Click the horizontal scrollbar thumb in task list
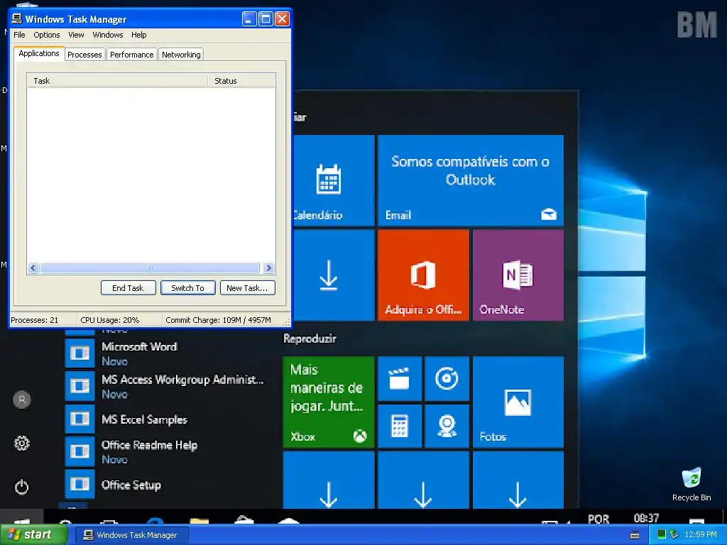Viewport: 727px width, 545px height. click(149, 268)
